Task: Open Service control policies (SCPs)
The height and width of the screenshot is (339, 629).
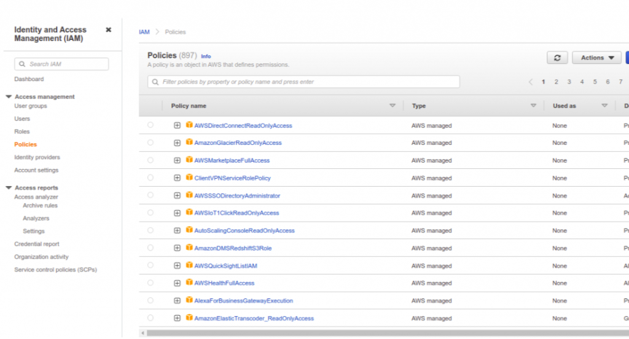Action: pos(55,270)
